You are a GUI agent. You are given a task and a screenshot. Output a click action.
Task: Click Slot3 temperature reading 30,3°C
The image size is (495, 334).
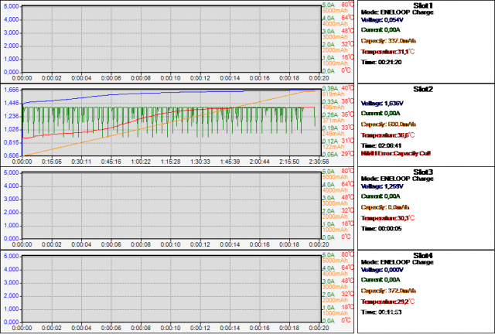[x=387, y=218]
